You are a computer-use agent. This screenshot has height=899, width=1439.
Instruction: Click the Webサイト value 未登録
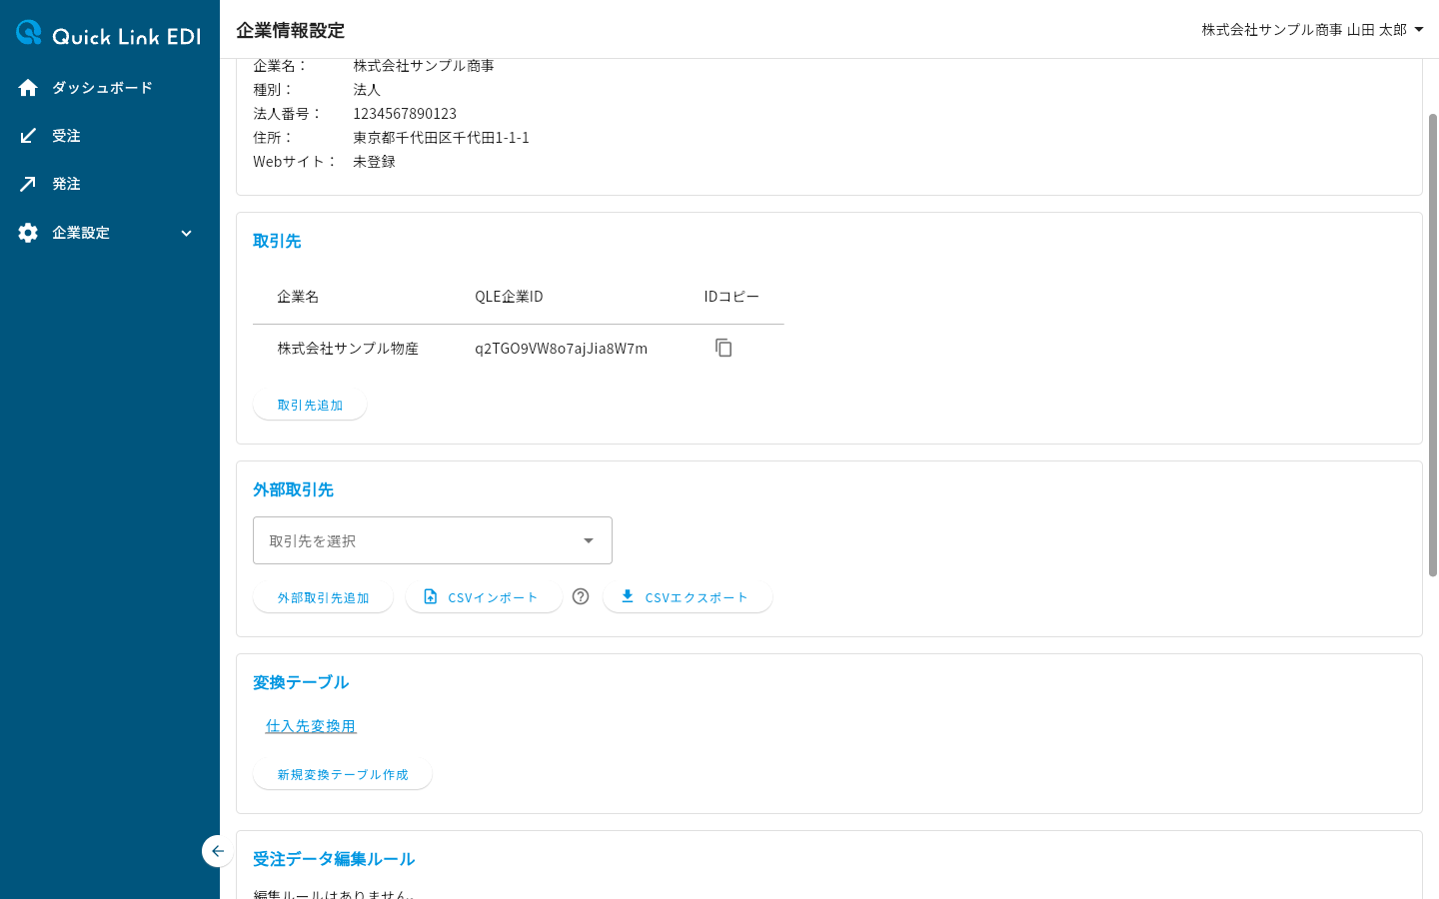coord(374,162)
